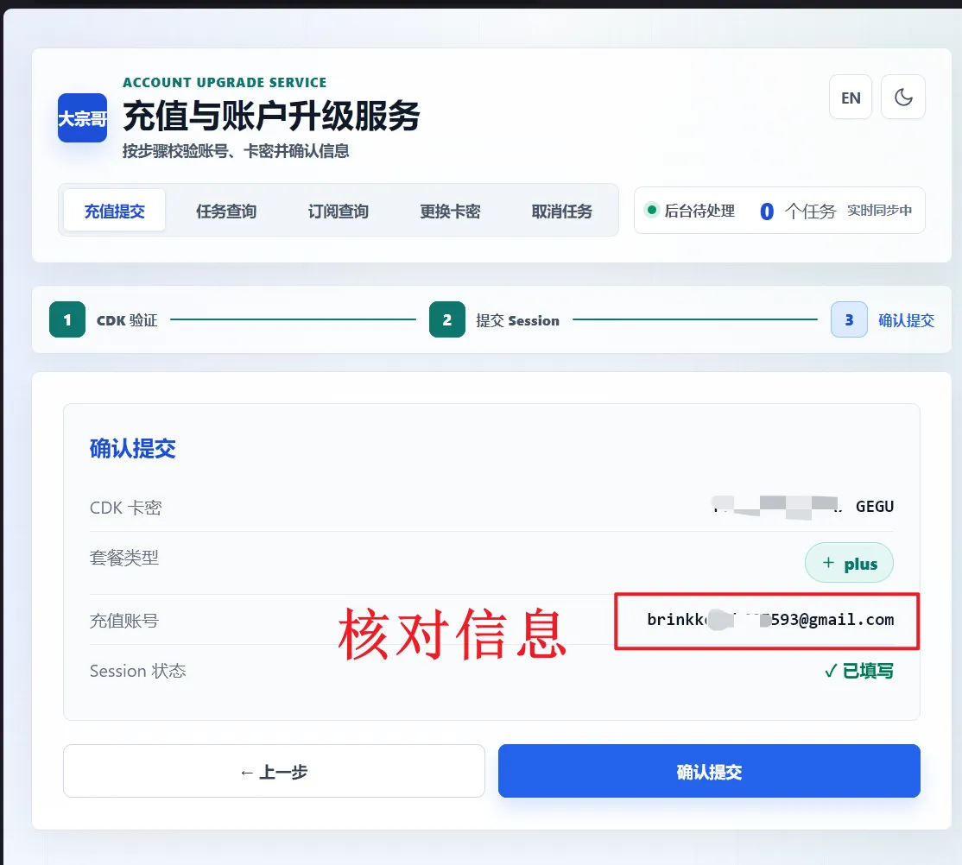Click the 大宗哥 blue logo icon
This screenshot has height=865, width=962.
tap(82, 117)
